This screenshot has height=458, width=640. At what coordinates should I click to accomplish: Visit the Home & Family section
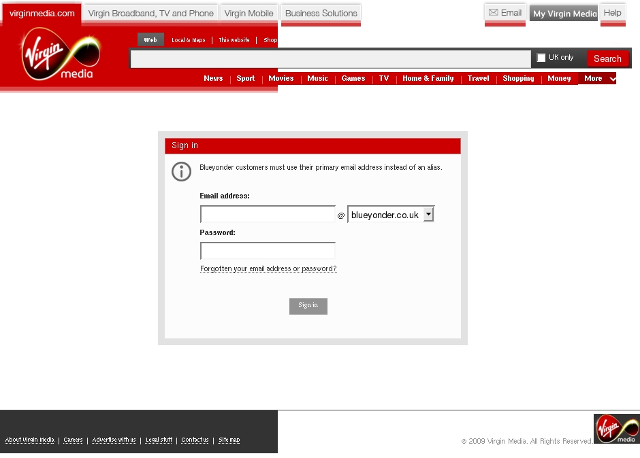(x=428, y=78)
